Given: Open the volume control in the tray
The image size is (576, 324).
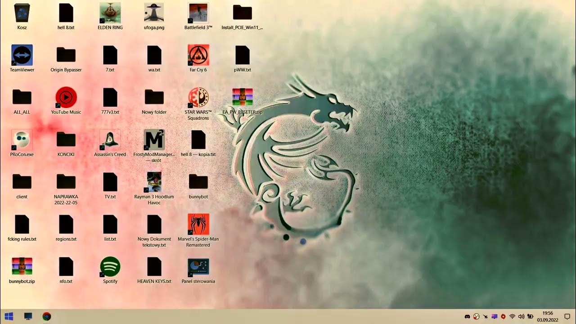Looking at the screenshot, I should (x=521, y=317).
